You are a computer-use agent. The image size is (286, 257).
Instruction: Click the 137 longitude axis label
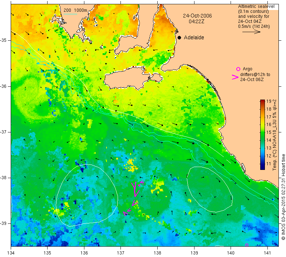pyautogui.click(x=121, y=253)
